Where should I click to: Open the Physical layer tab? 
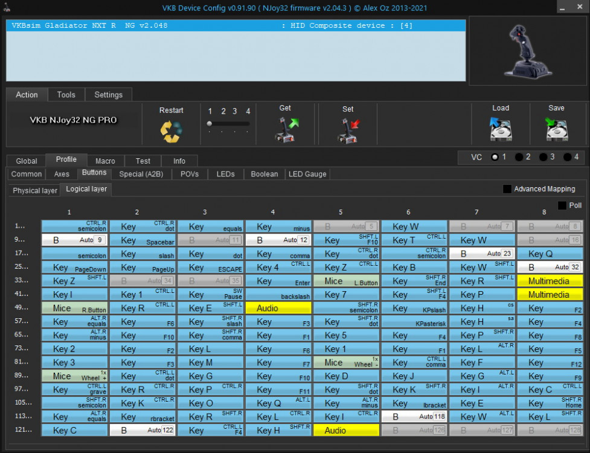point(35,190)
